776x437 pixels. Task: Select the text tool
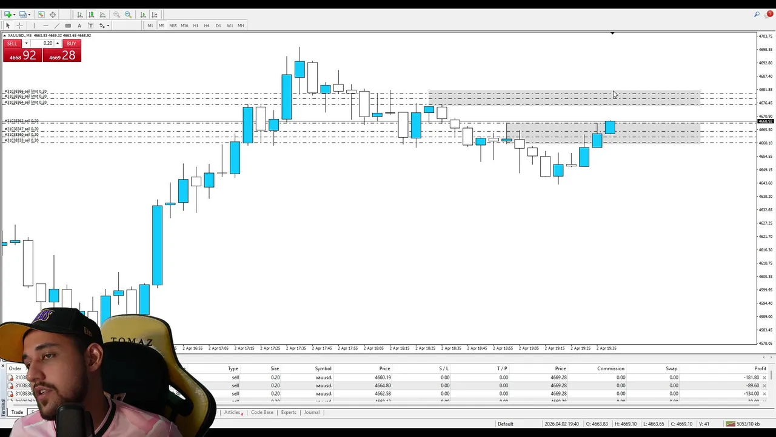click(79, 25)
